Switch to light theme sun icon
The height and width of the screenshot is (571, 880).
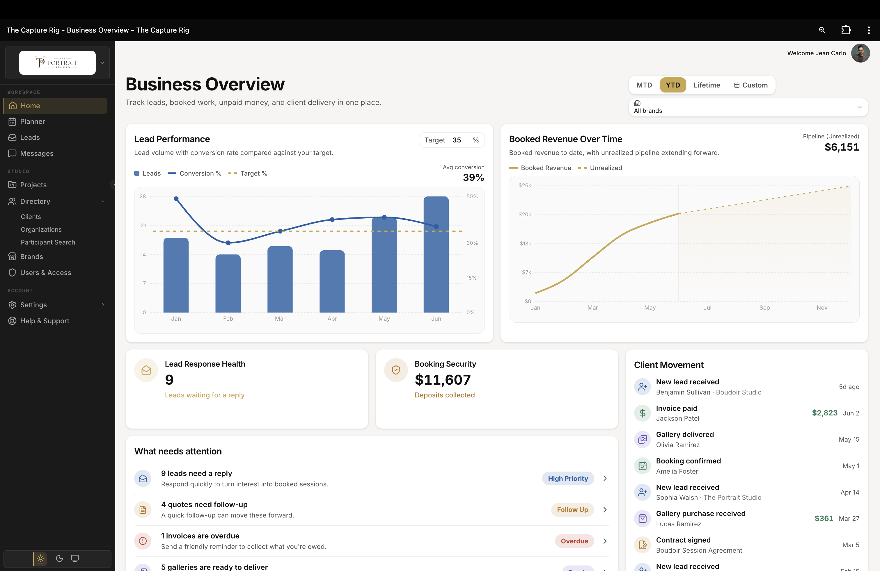[x=40, y=558]
